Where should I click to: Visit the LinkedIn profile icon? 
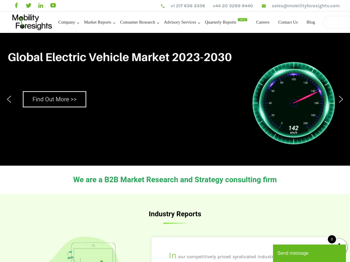pos(41,5)
